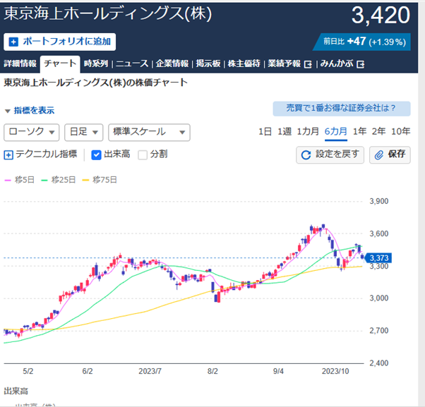Open 業績予報 in a new window via its external link icon

[x=308, y=64]
